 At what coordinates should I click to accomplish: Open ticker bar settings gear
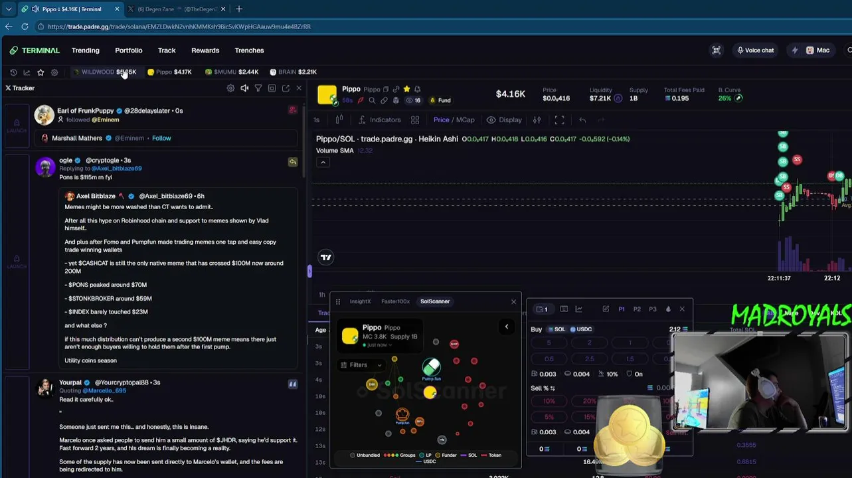coord(54,72)
